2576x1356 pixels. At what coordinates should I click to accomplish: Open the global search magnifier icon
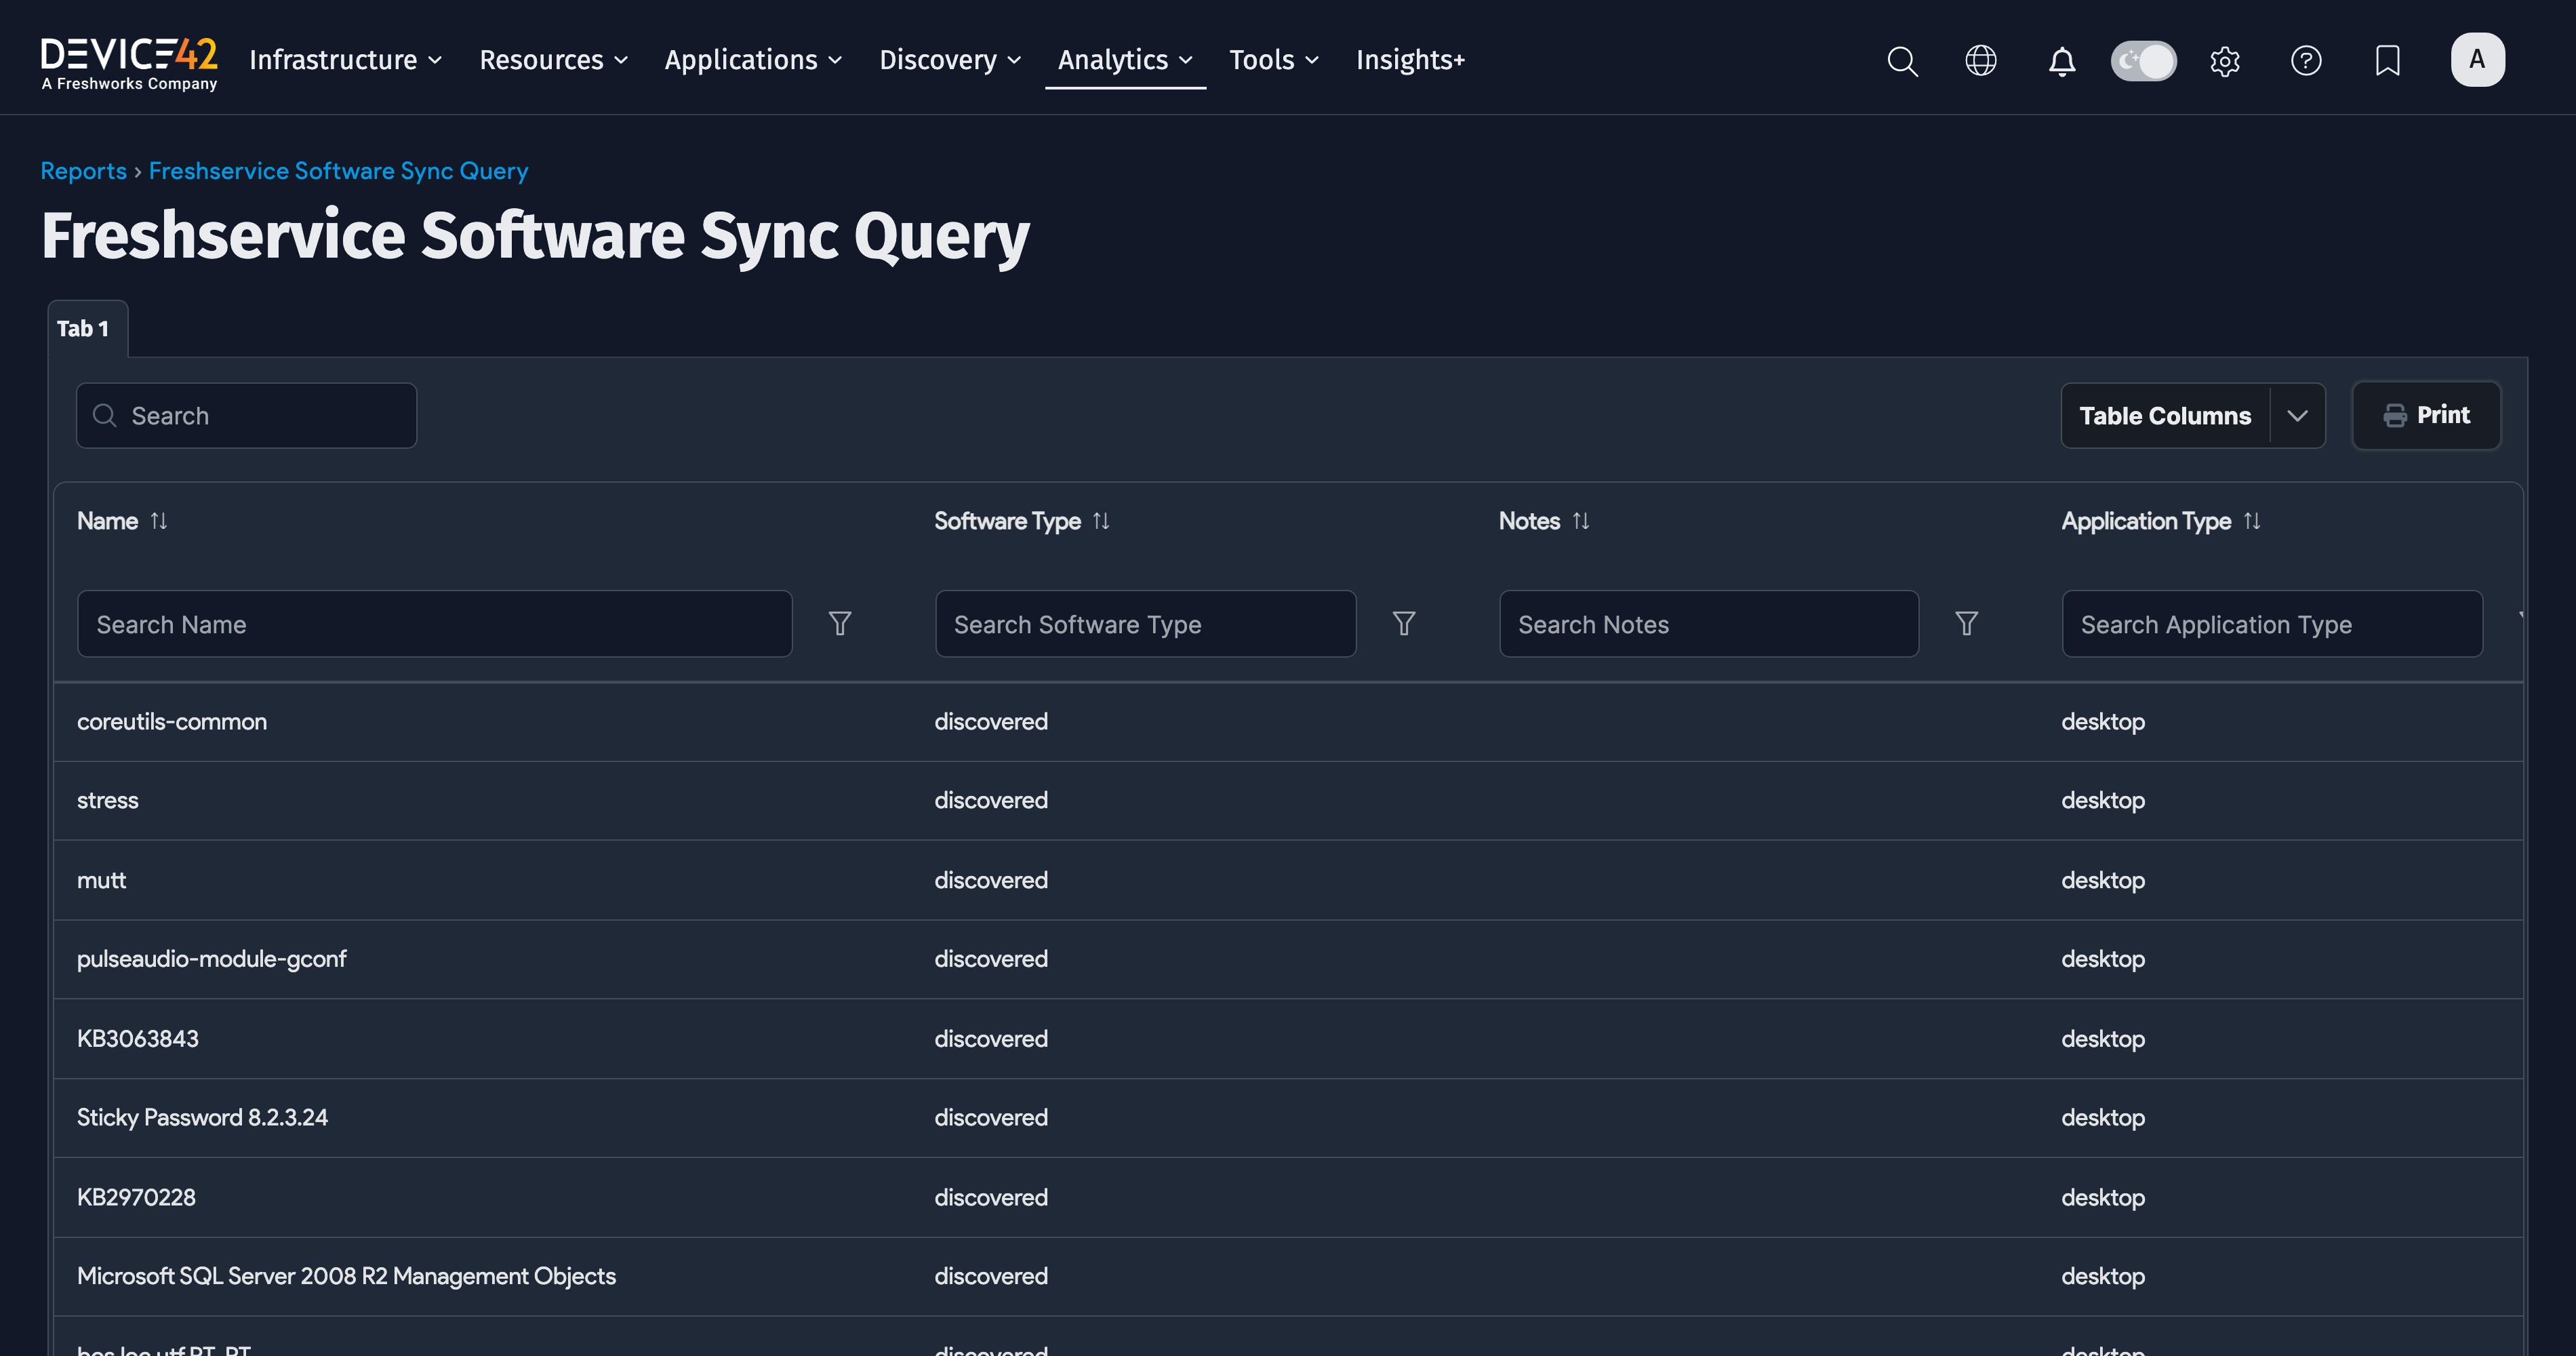(x=1902, y=61)
